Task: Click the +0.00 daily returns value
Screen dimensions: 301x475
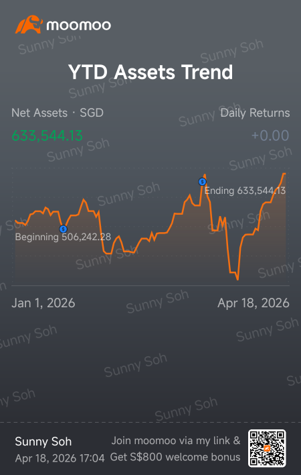Action: tap(270, 136)
